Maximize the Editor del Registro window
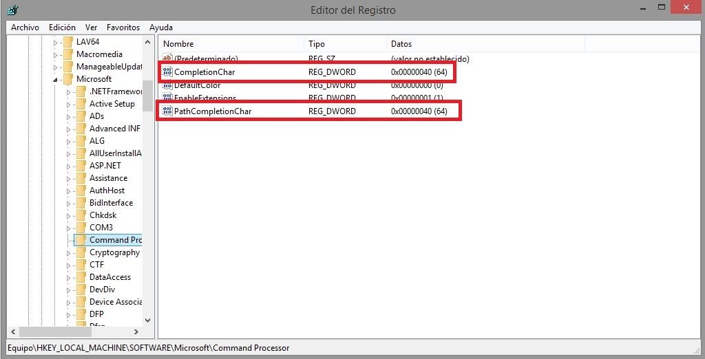 (x=662, y=7)
